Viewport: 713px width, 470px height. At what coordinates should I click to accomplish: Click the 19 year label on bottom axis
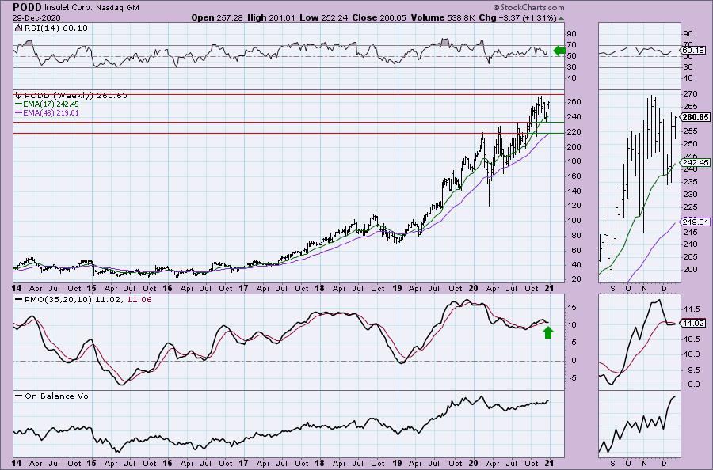(397, 463)
